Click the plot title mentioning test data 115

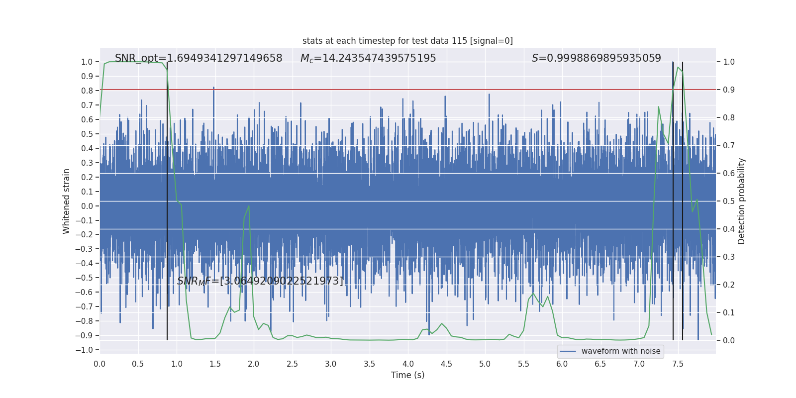407,41
